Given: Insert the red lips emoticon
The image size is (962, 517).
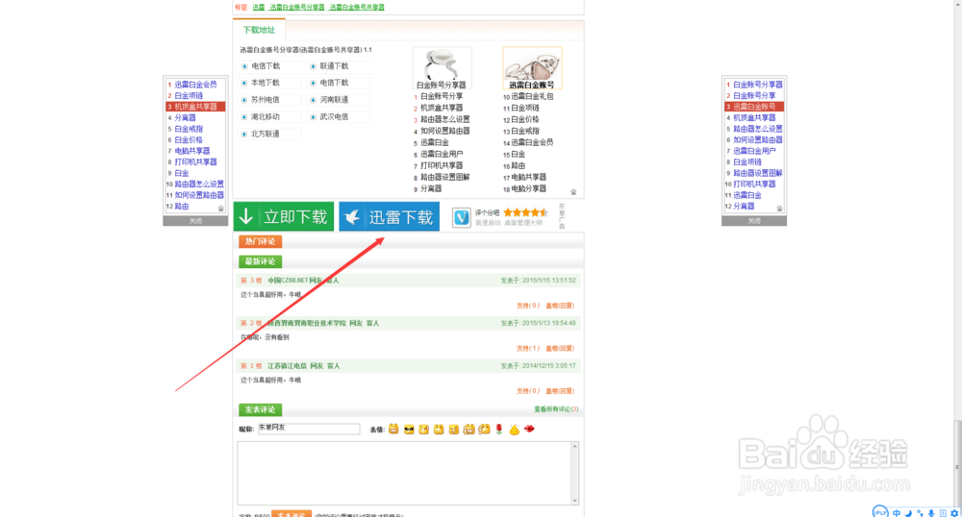Looking at the screenshot, I should [x=529, y=430].
